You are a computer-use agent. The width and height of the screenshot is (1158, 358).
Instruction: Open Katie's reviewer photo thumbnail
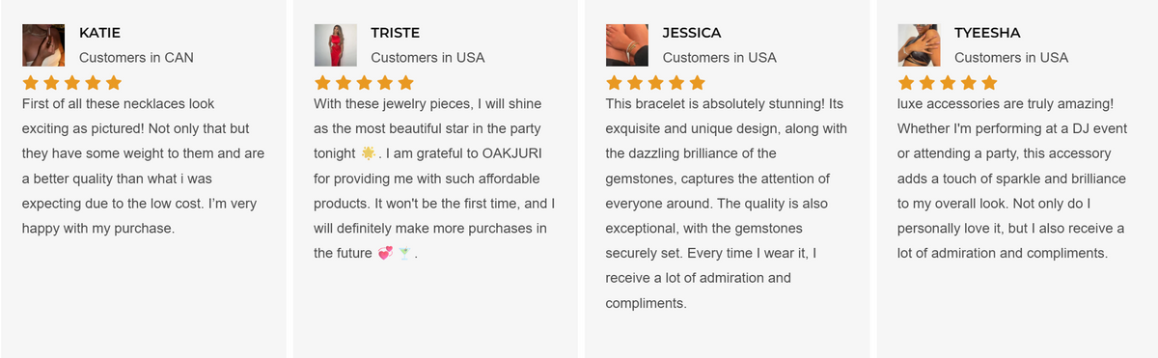[42, 44]
